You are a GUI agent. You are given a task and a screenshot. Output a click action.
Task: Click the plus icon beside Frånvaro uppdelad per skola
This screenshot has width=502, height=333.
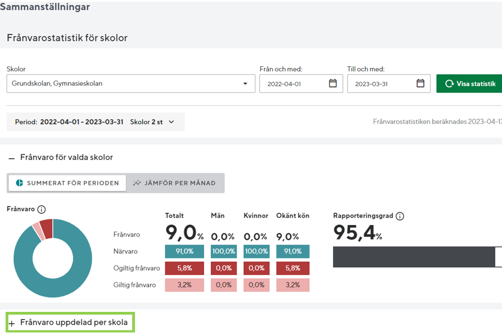(x=12, y=323)
